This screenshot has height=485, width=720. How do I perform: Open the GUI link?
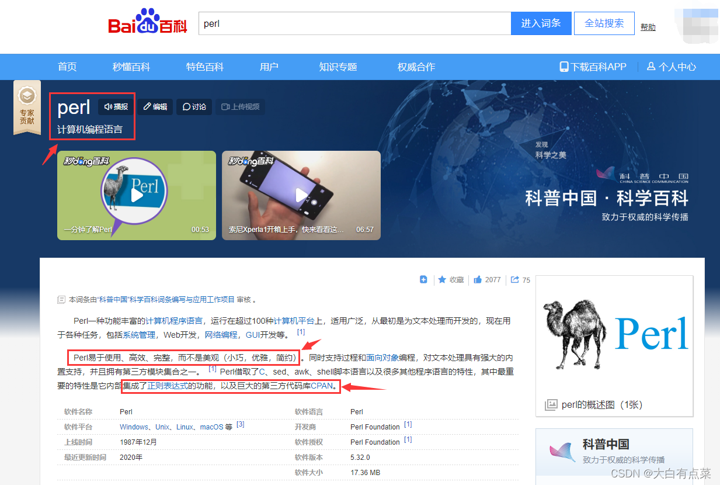(253, 335)
